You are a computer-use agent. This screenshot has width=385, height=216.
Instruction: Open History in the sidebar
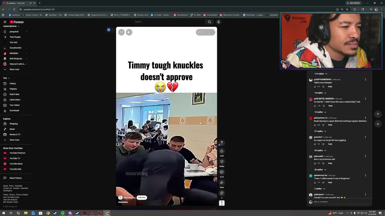click(x=13, y=83)
